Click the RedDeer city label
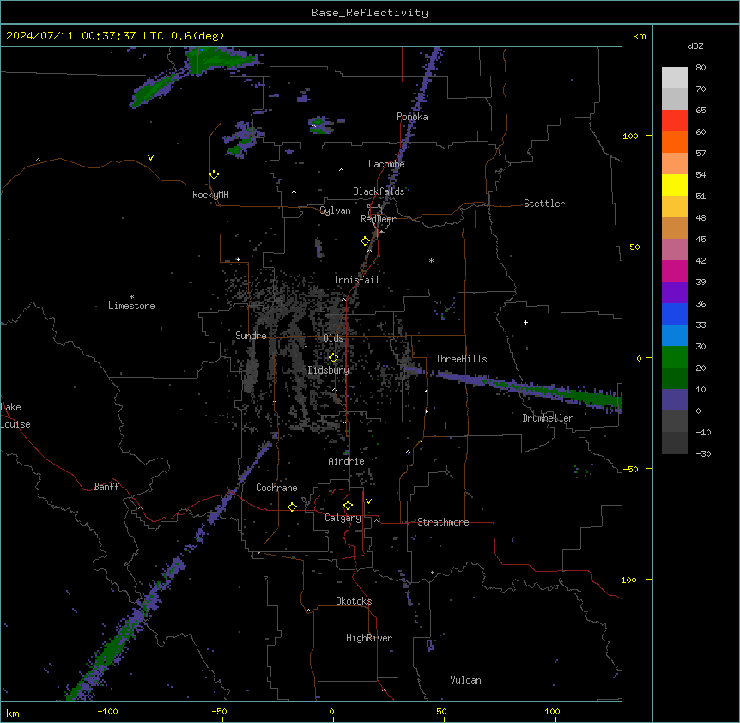Screen dimensions: 740x723 click(378, 219)
